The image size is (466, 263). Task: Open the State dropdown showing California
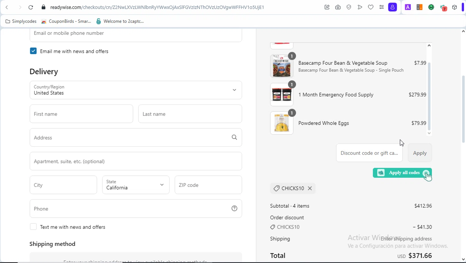136,185
